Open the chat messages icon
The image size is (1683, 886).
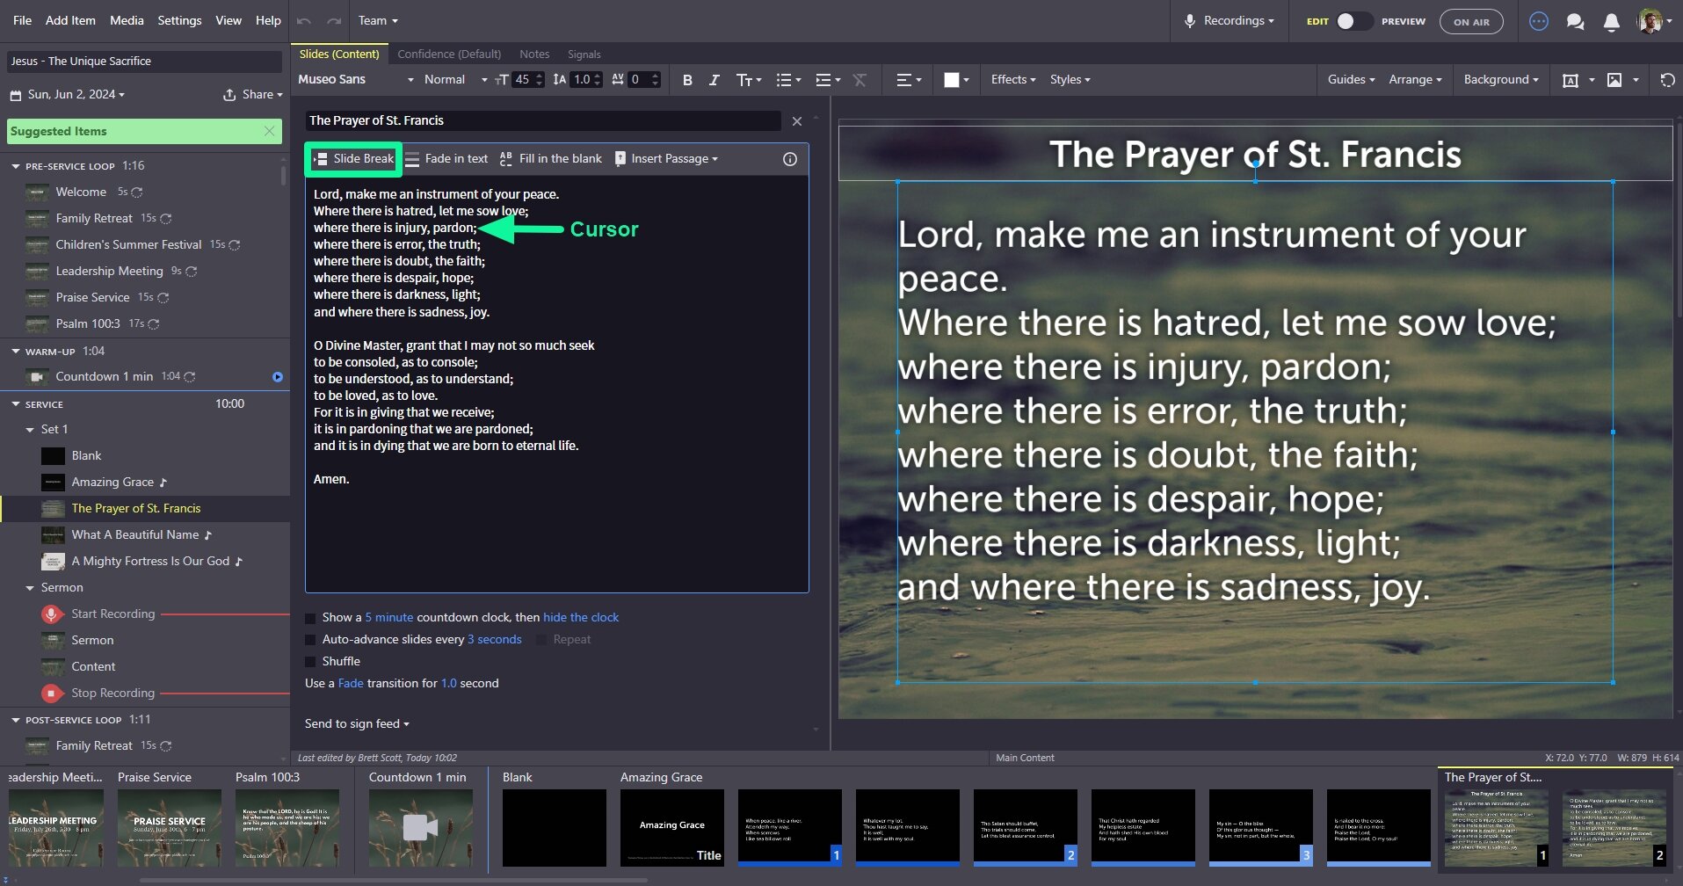pyautogui.click(x=1575, y=21)
